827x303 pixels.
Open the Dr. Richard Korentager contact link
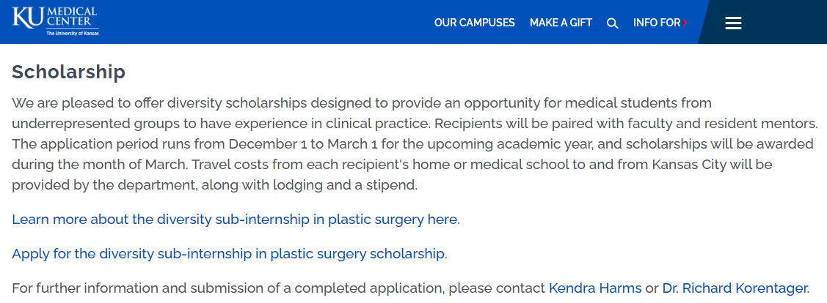point(735,288)
